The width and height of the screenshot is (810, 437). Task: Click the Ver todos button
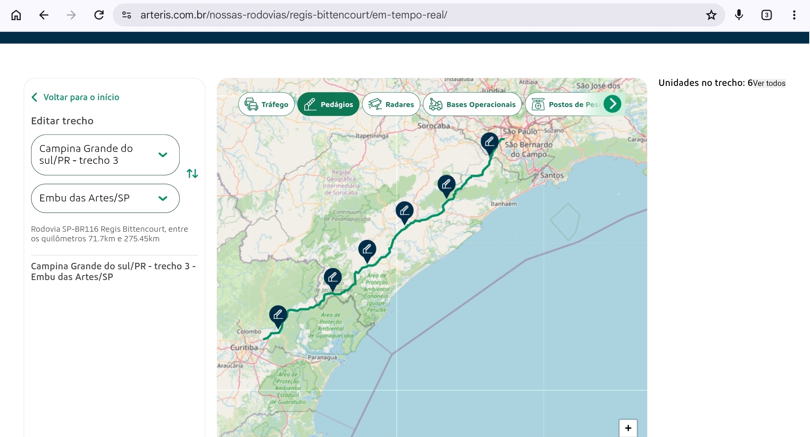click(769, 83)
